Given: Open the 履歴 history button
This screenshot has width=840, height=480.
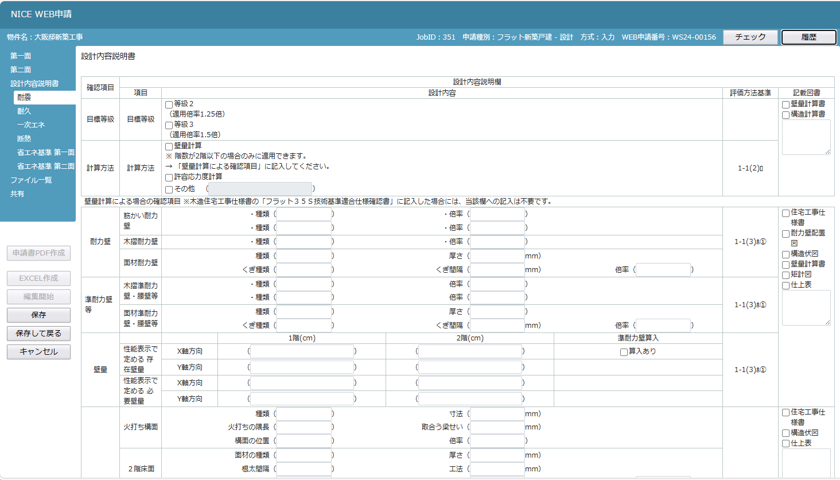Looking at the screenshot, I should pos(809,37).
